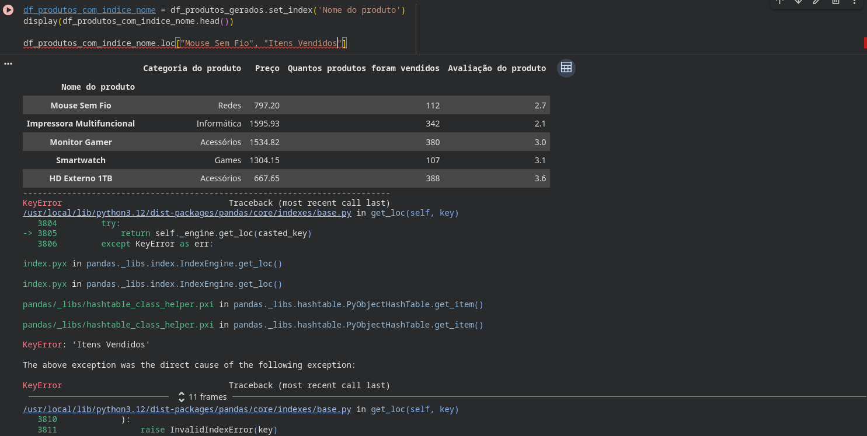Open the lower base.py link near line 3810
This screenshot has height=436, width=867.
click(x=187, y=410)
